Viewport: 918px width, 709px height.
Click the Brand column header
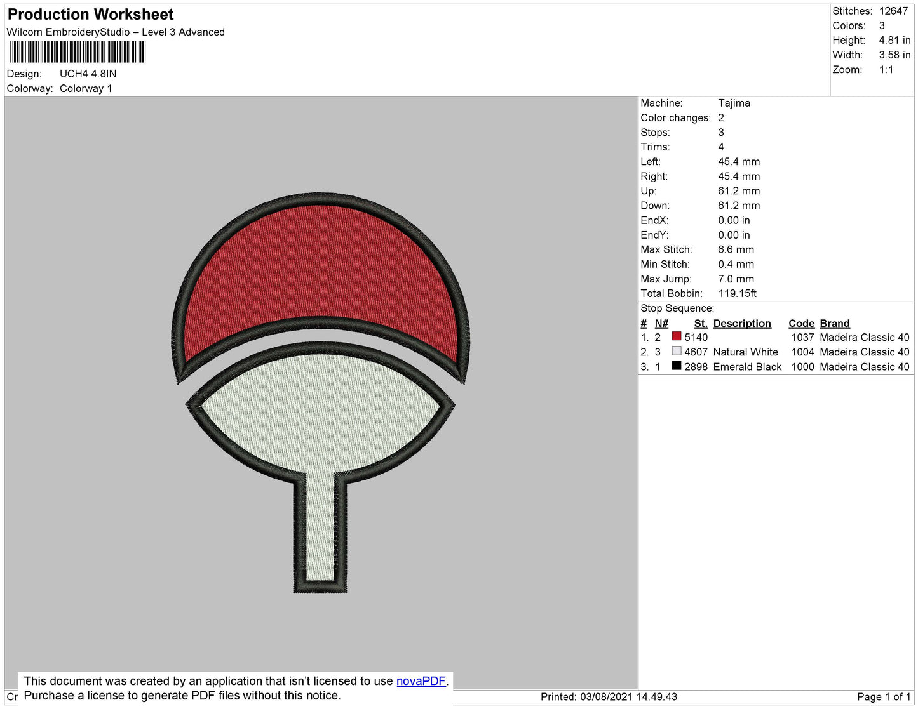pyautogui.click(x=834, y=323)
